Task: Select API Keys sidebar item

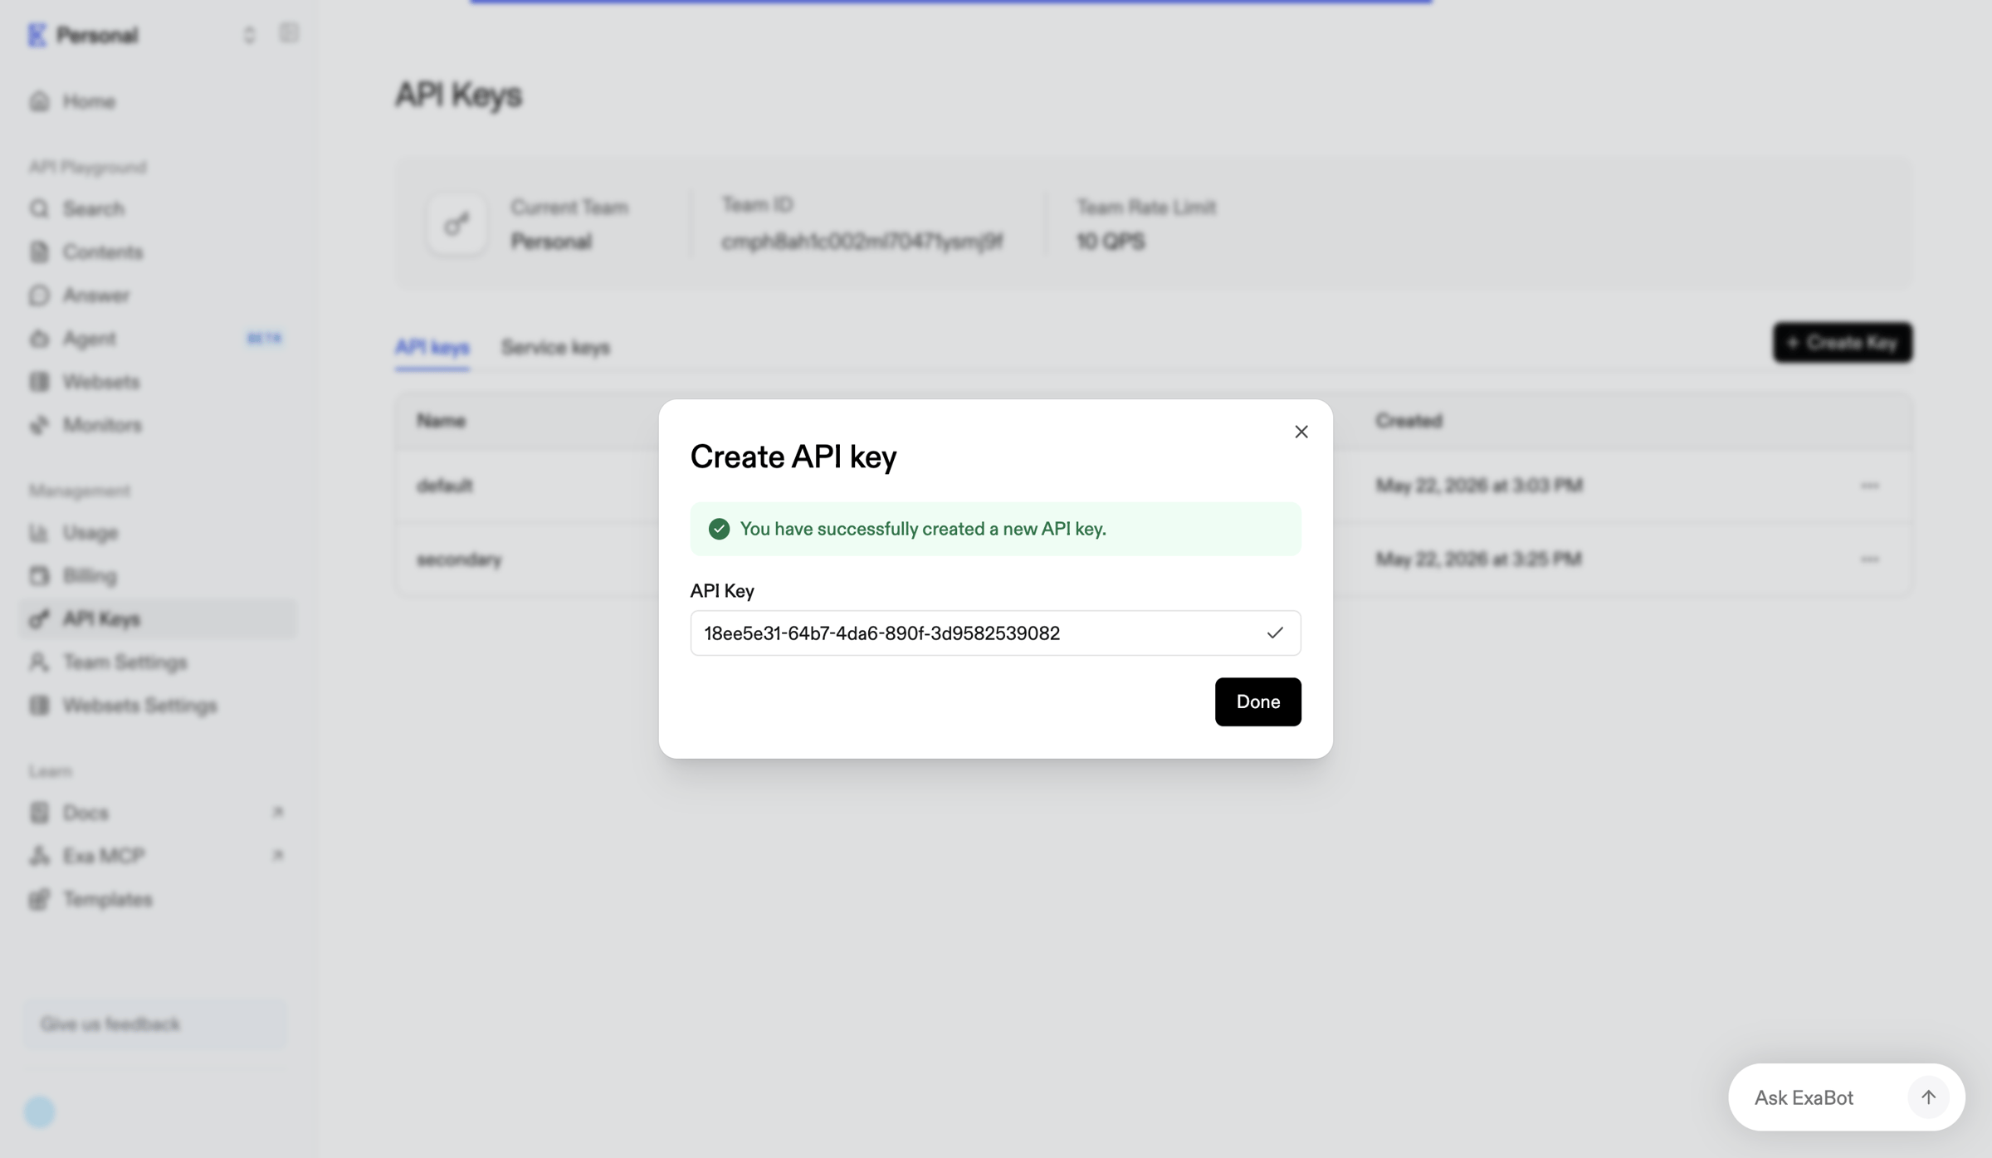Action: click(158, 618)
